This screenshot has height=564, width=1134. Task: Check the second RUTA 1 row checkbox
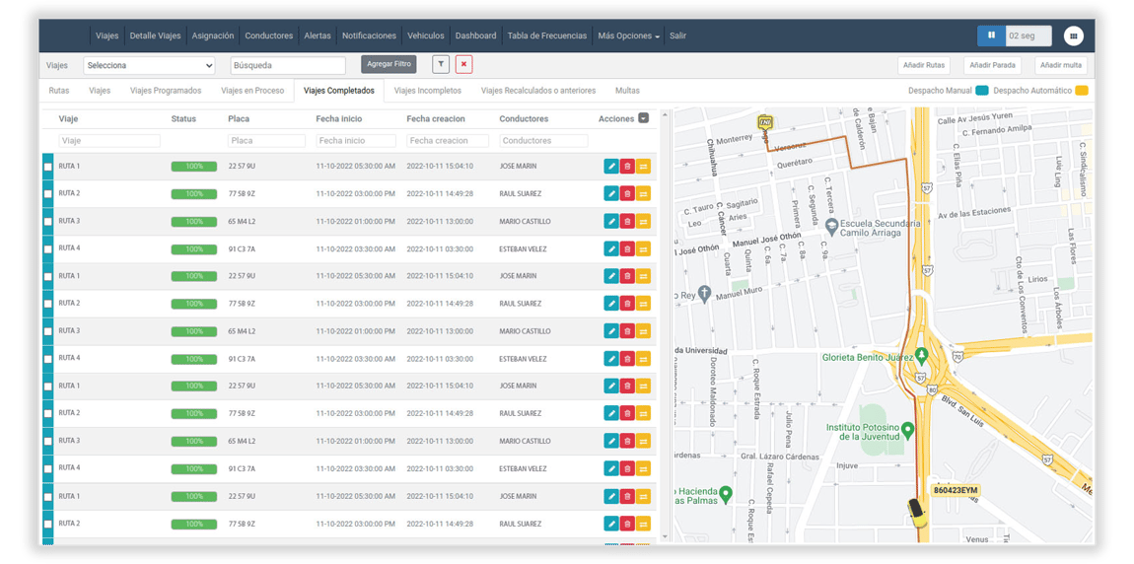(47, 277)
